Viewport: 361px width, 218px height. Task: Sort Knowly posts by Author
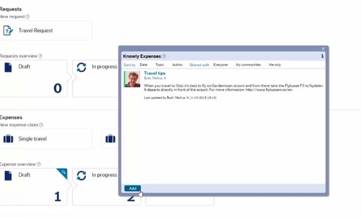177,65
